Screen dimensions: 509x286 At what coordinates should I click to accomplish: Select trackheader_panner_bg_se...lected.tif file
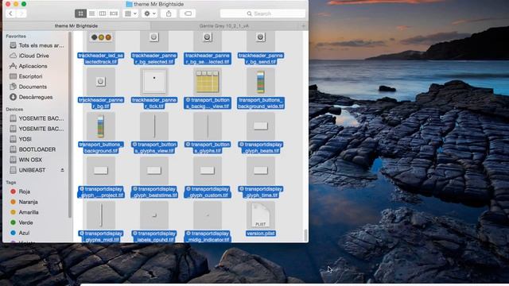click(208, 48)
